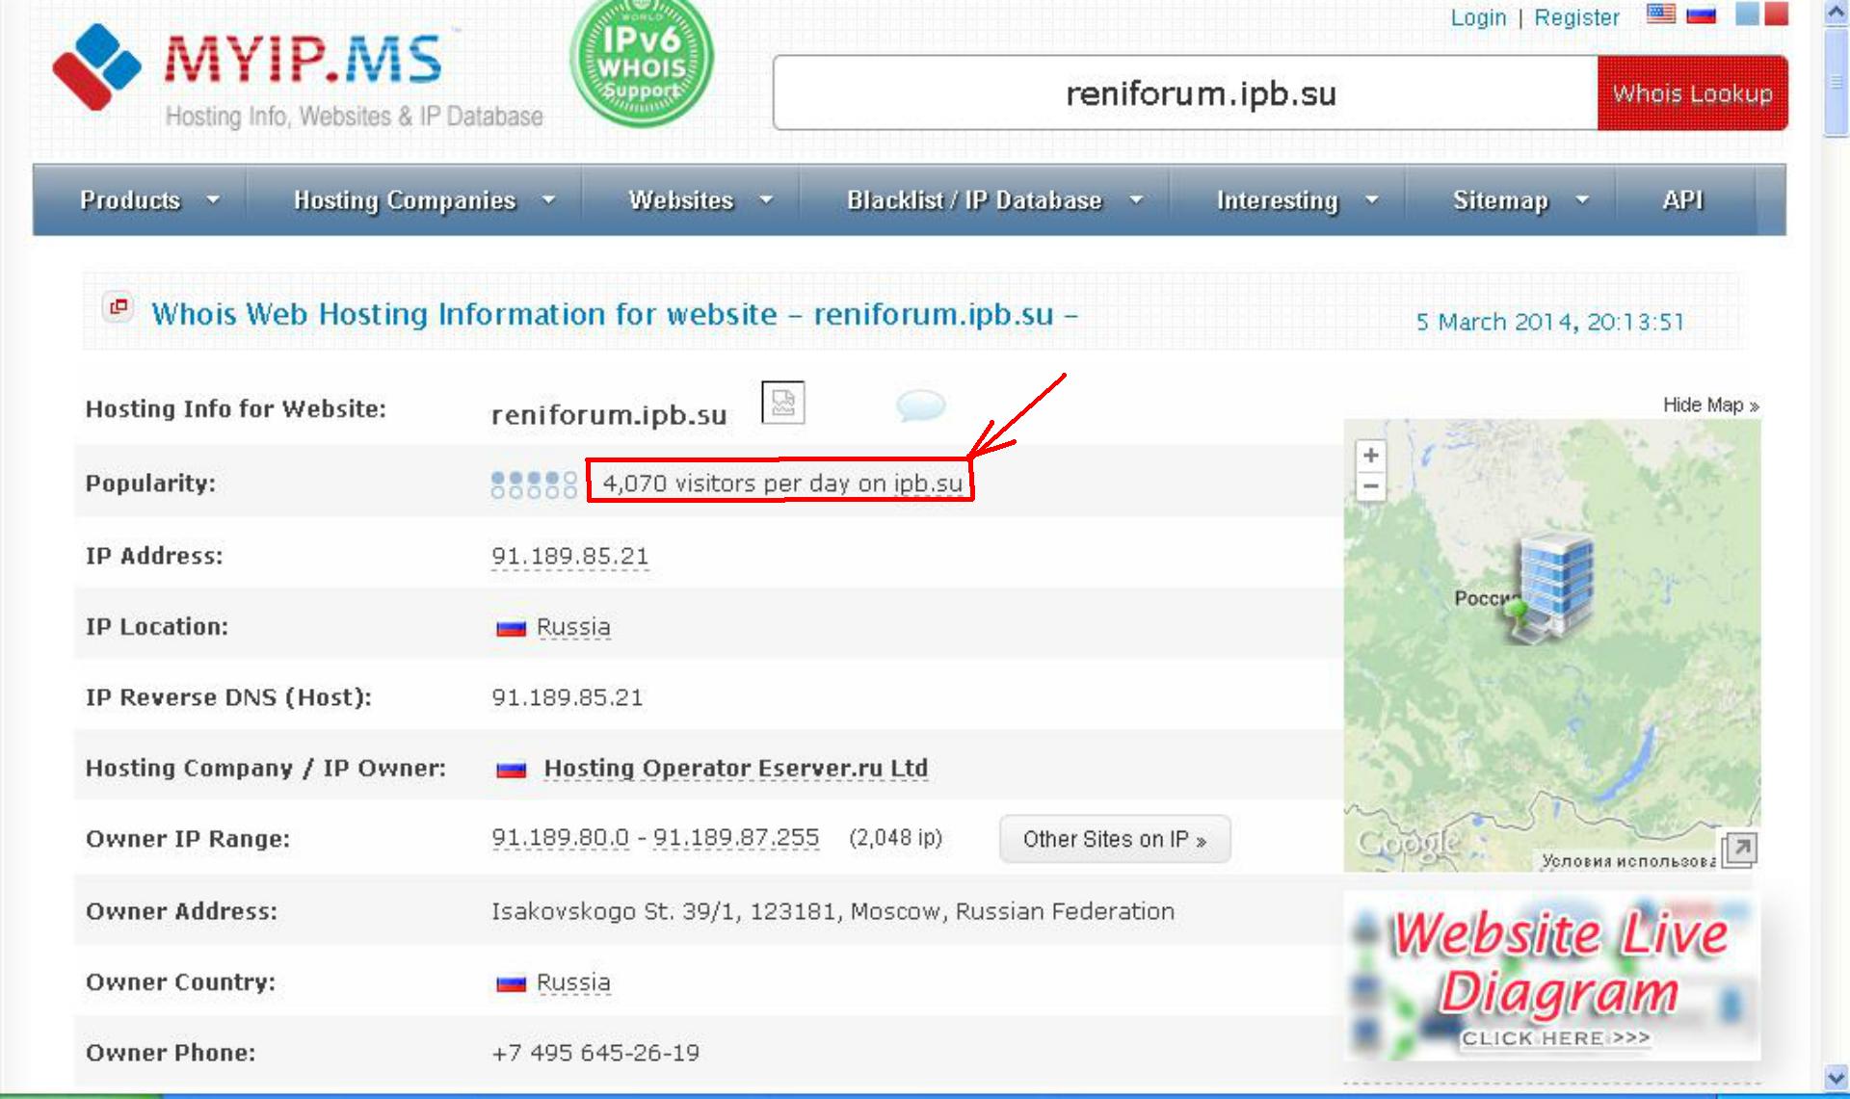The image size is (1850, 1099).
Task: Select the red theme color square
Action: [1777, 13]
